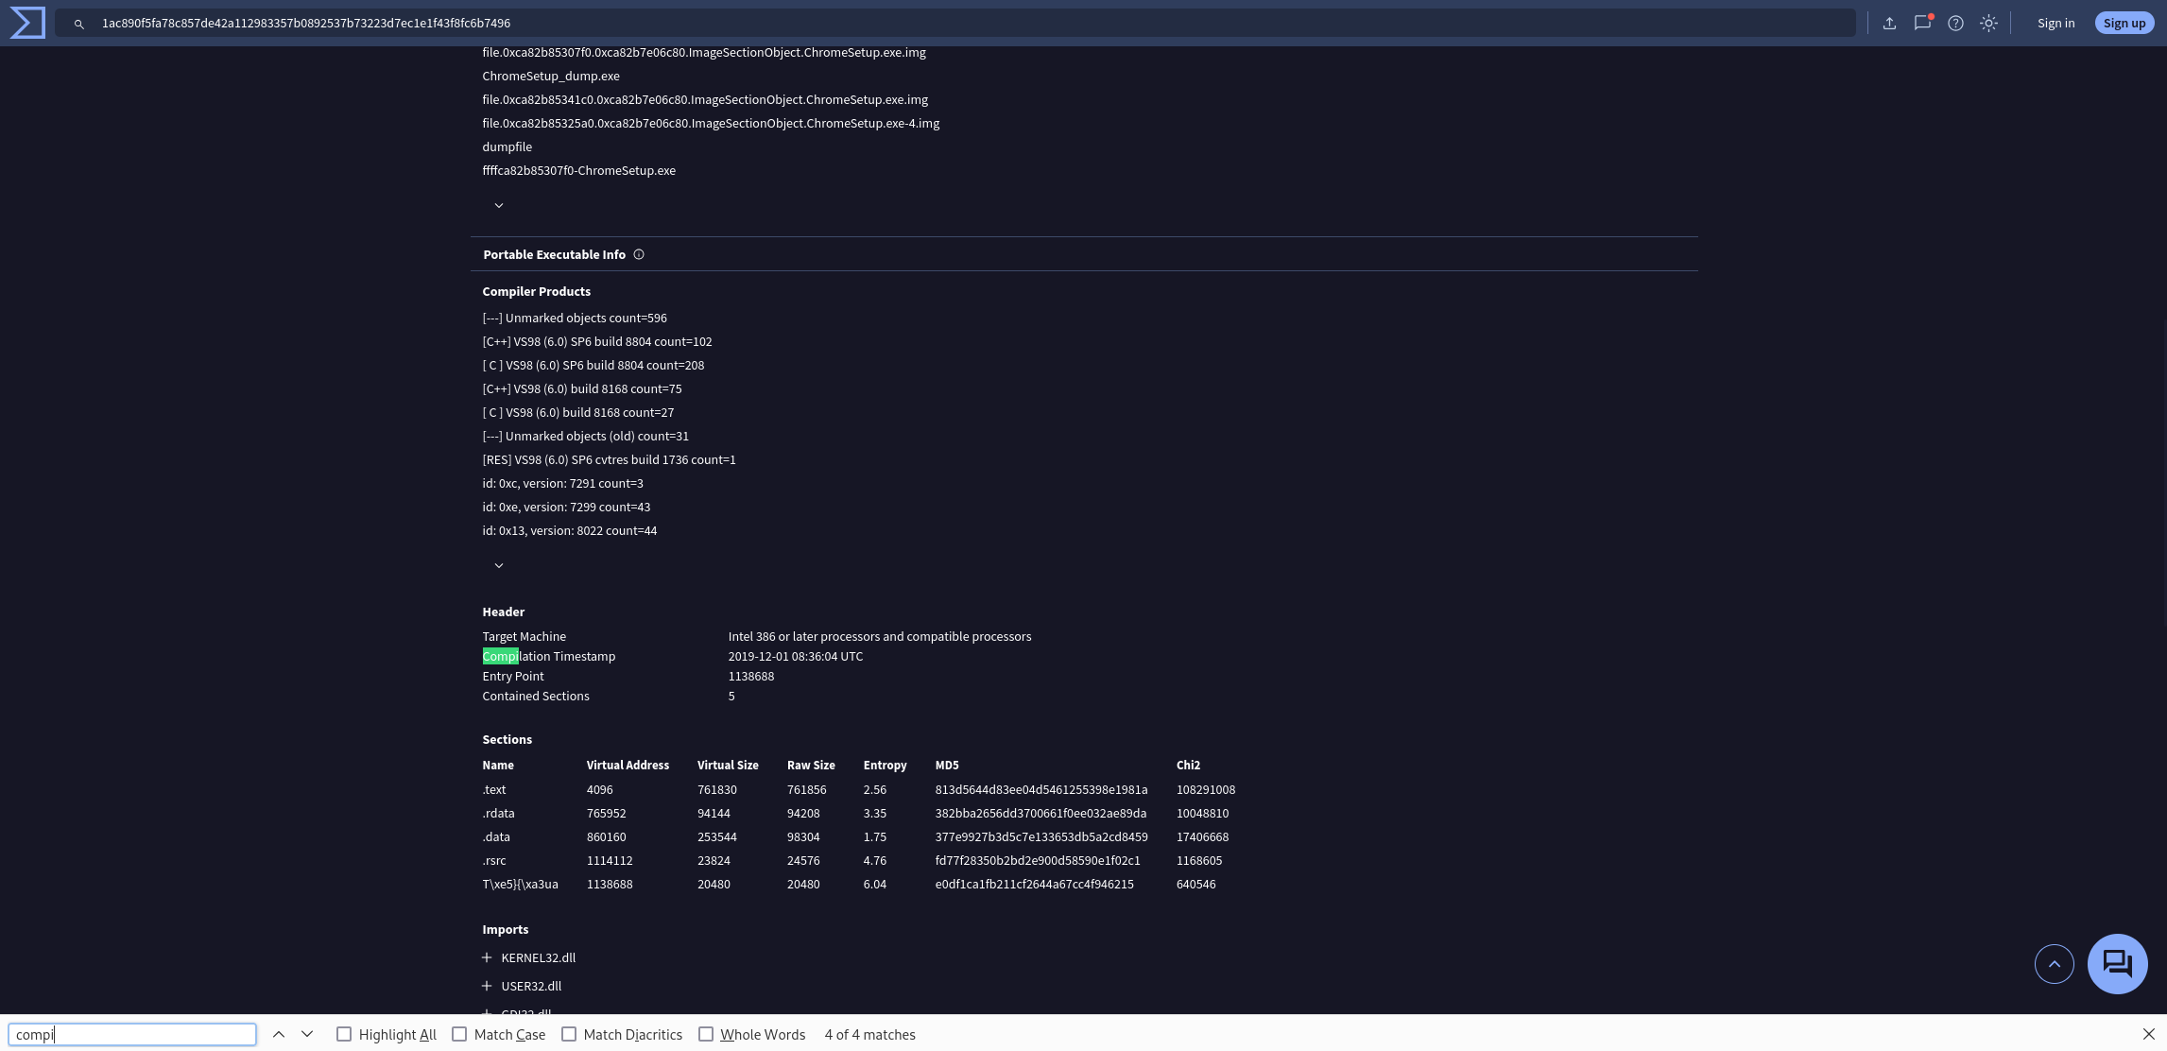This screenshot has width=2167, height=1051.
Task: Click Sign in link
Action: coord(2055,24)
